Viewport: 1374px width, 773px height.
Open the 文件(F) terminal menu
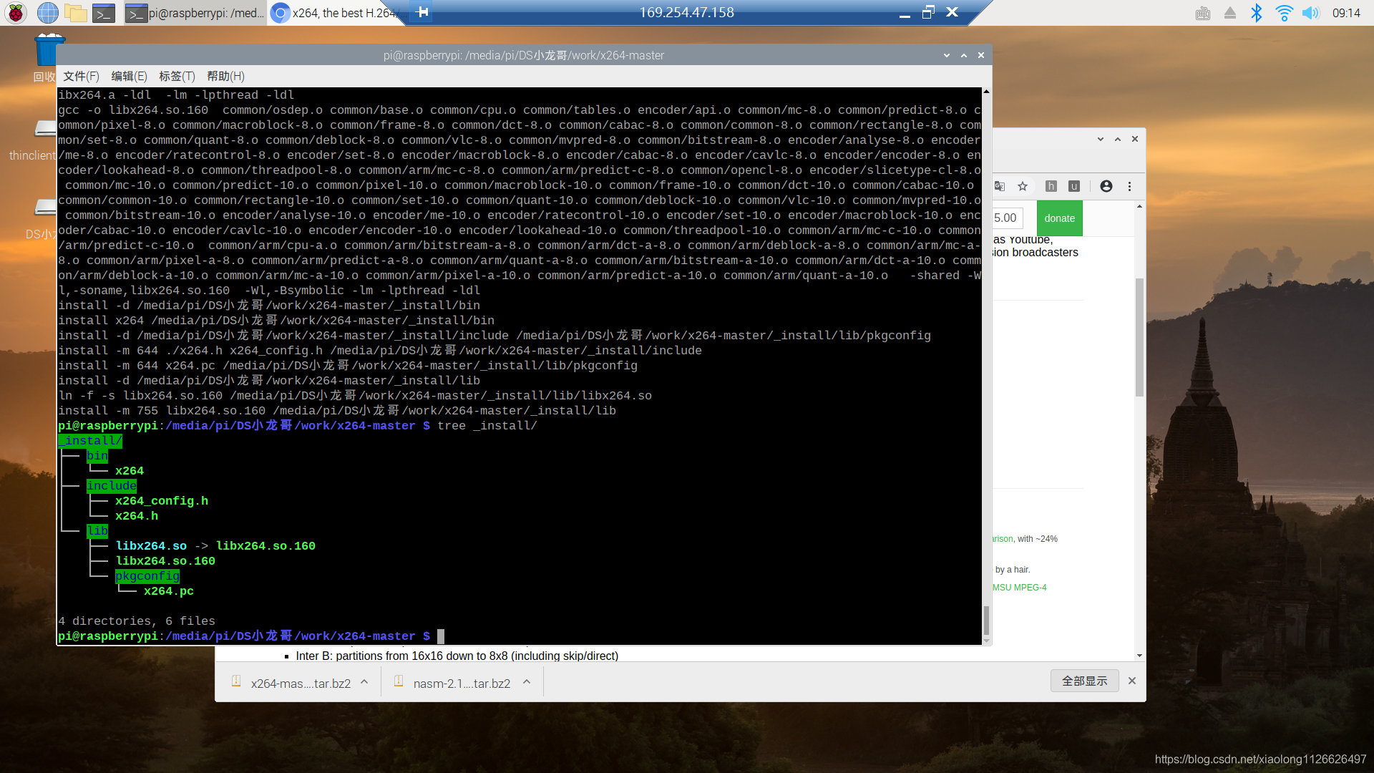[x=81, y=76]
